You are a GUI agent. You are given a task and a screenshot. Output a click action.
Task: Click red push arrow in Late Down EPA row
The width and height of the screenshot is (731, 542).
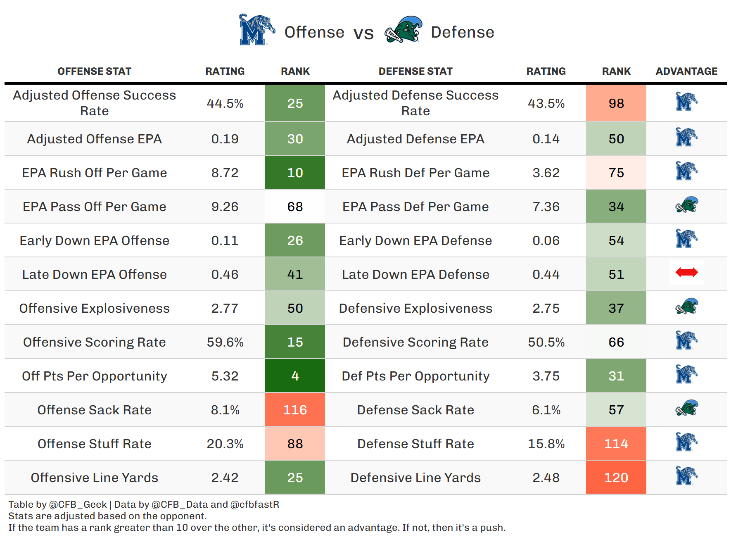pyautogui.click(x=686, y=272)
